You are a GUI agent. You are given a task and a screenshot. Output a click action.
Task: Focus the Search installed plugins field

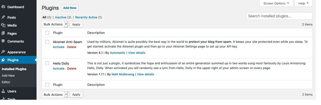pyautogui.click(x=279, y=16)
